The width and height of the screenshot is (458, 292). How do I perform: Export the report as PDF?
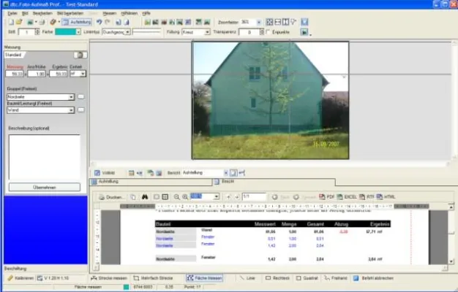click(329, 196)
